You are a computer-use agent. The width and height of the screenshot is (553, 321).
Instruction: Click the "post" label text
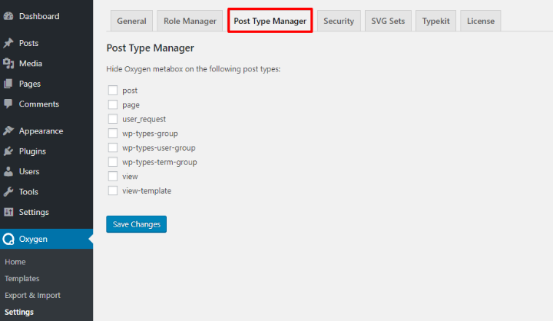[x=130, y=91]
